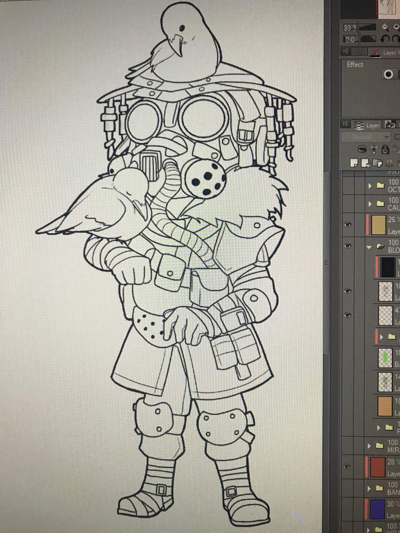The height and width of the screenshot is (533, 400).
Task: Select the green silhouette layer thumbnail
Action: pos(385,358)
